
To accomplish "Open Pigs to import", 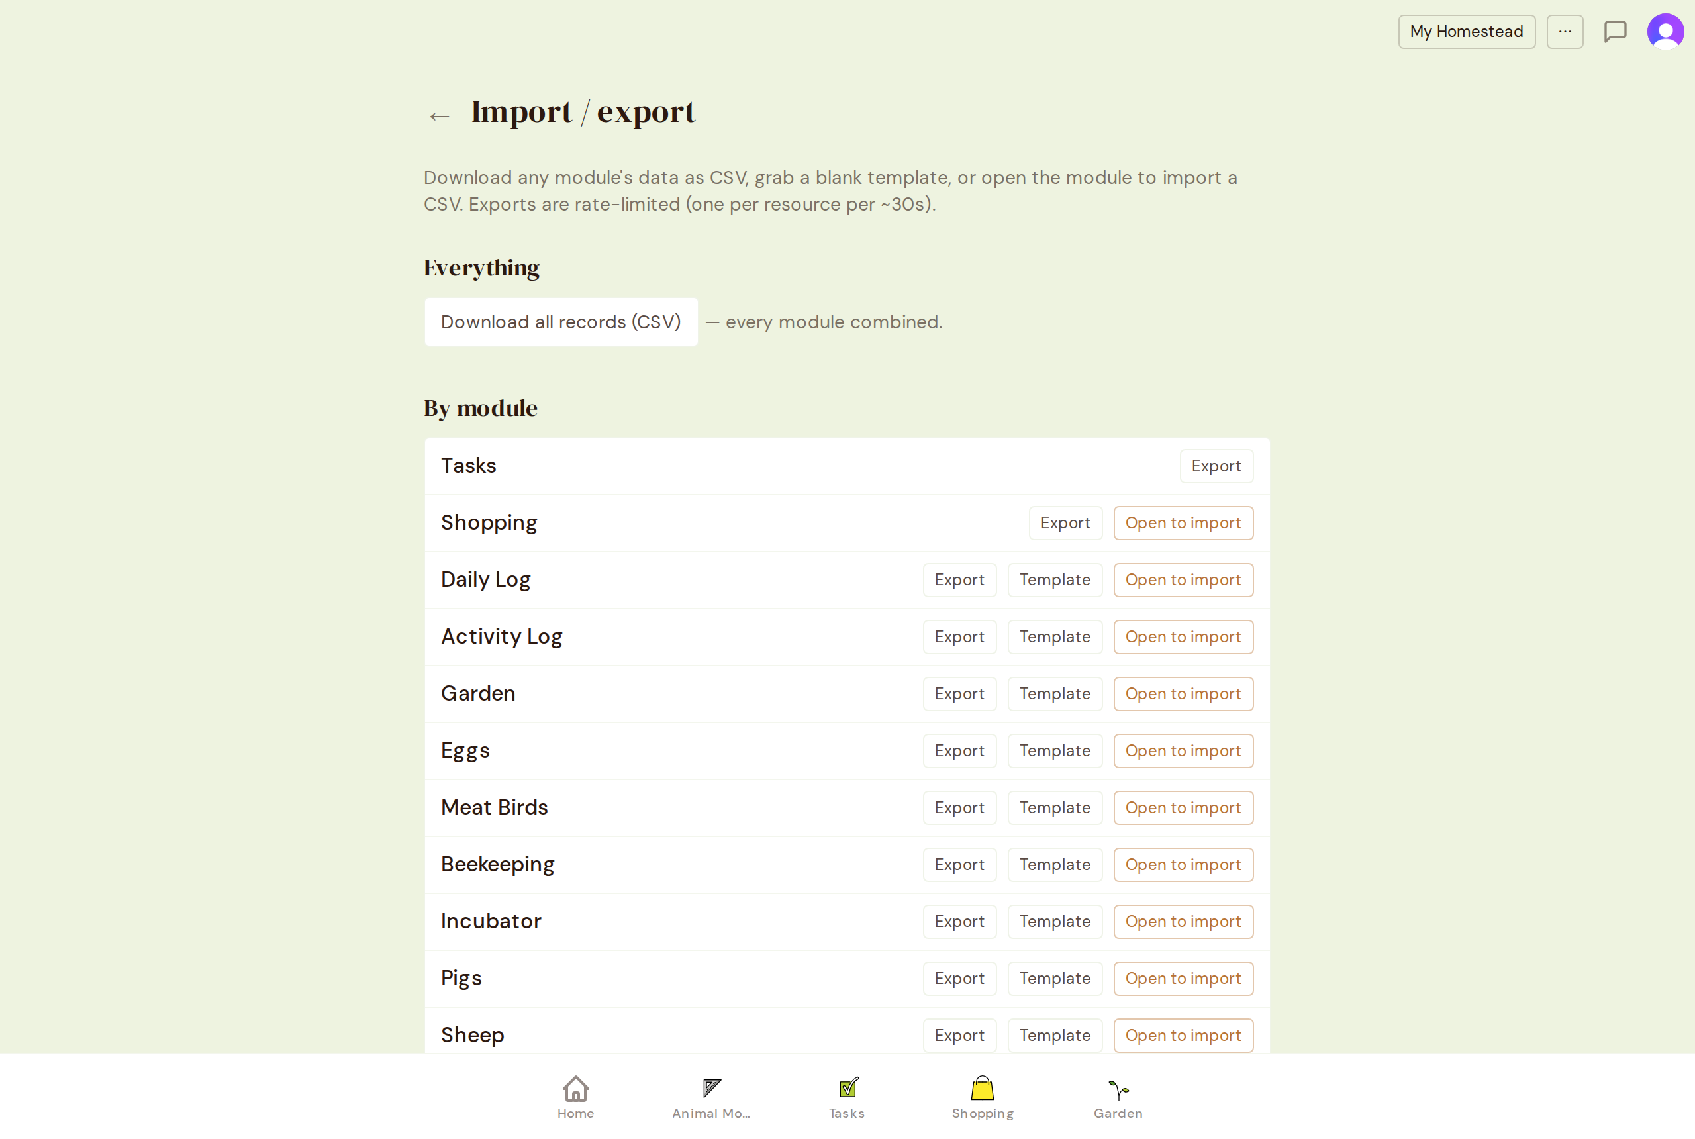I will tap(1183, 979).
